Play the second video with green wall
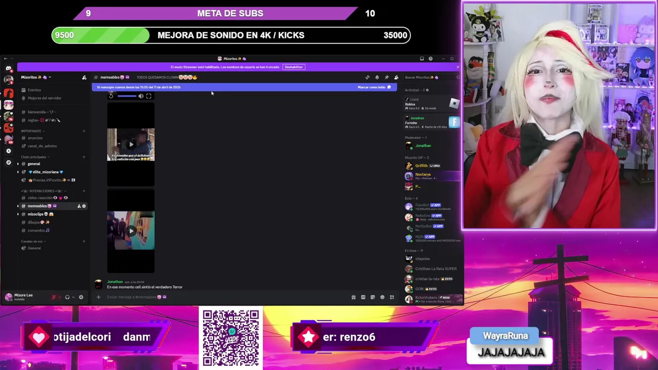 131,231
